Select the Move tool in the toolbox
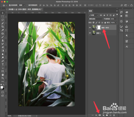The width and height of the screenshot is (134, 117). pos(2,13)
